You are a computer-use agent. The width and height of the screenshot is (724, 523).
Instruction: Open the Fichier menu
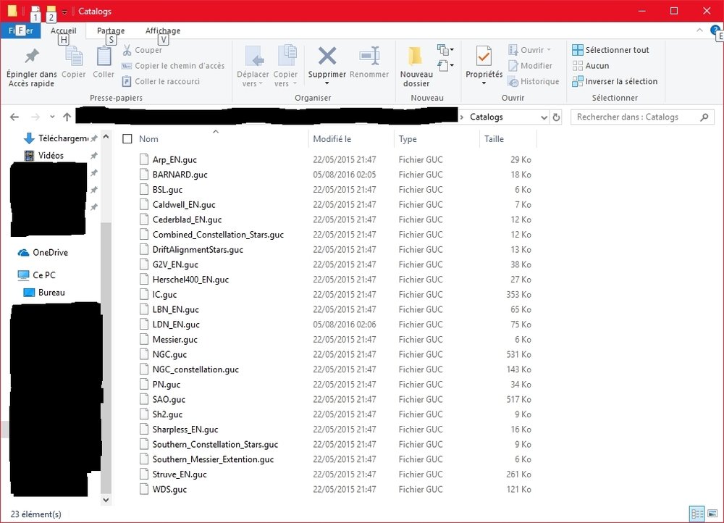21,30
